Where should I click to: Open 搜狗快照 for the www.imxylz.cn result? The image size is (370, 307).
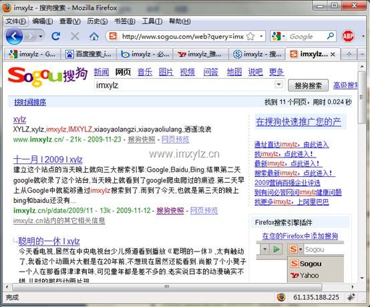(142, 139)
